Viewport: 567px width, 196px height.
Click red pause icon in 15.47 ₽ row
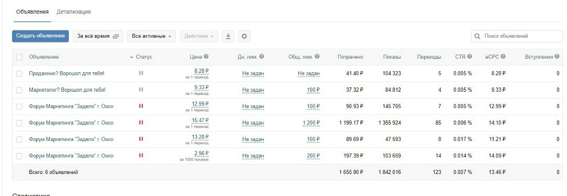tap(141, 123)
